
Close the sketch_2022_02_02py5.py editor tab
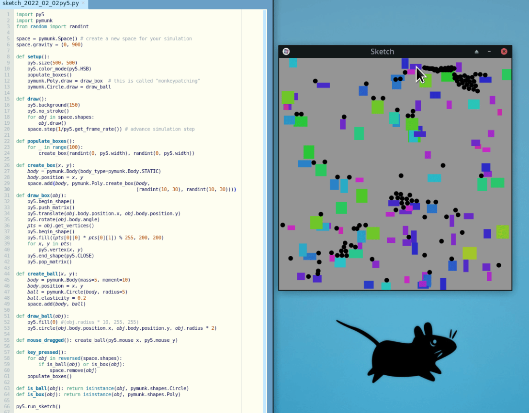pyautogui.click(x=83, y=3)
